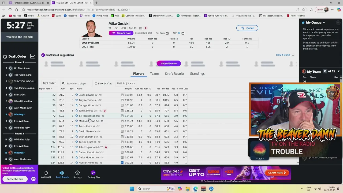Viewport: 343px width, 193px height.
Task: Open the My Queue dropdown arrow
Action: tap(324, 23)
